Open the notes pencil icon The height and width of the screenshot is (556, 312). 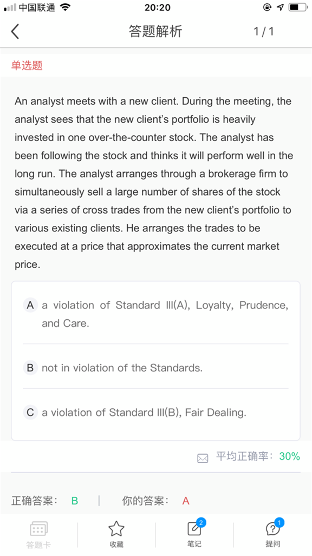tap(194, 529)
